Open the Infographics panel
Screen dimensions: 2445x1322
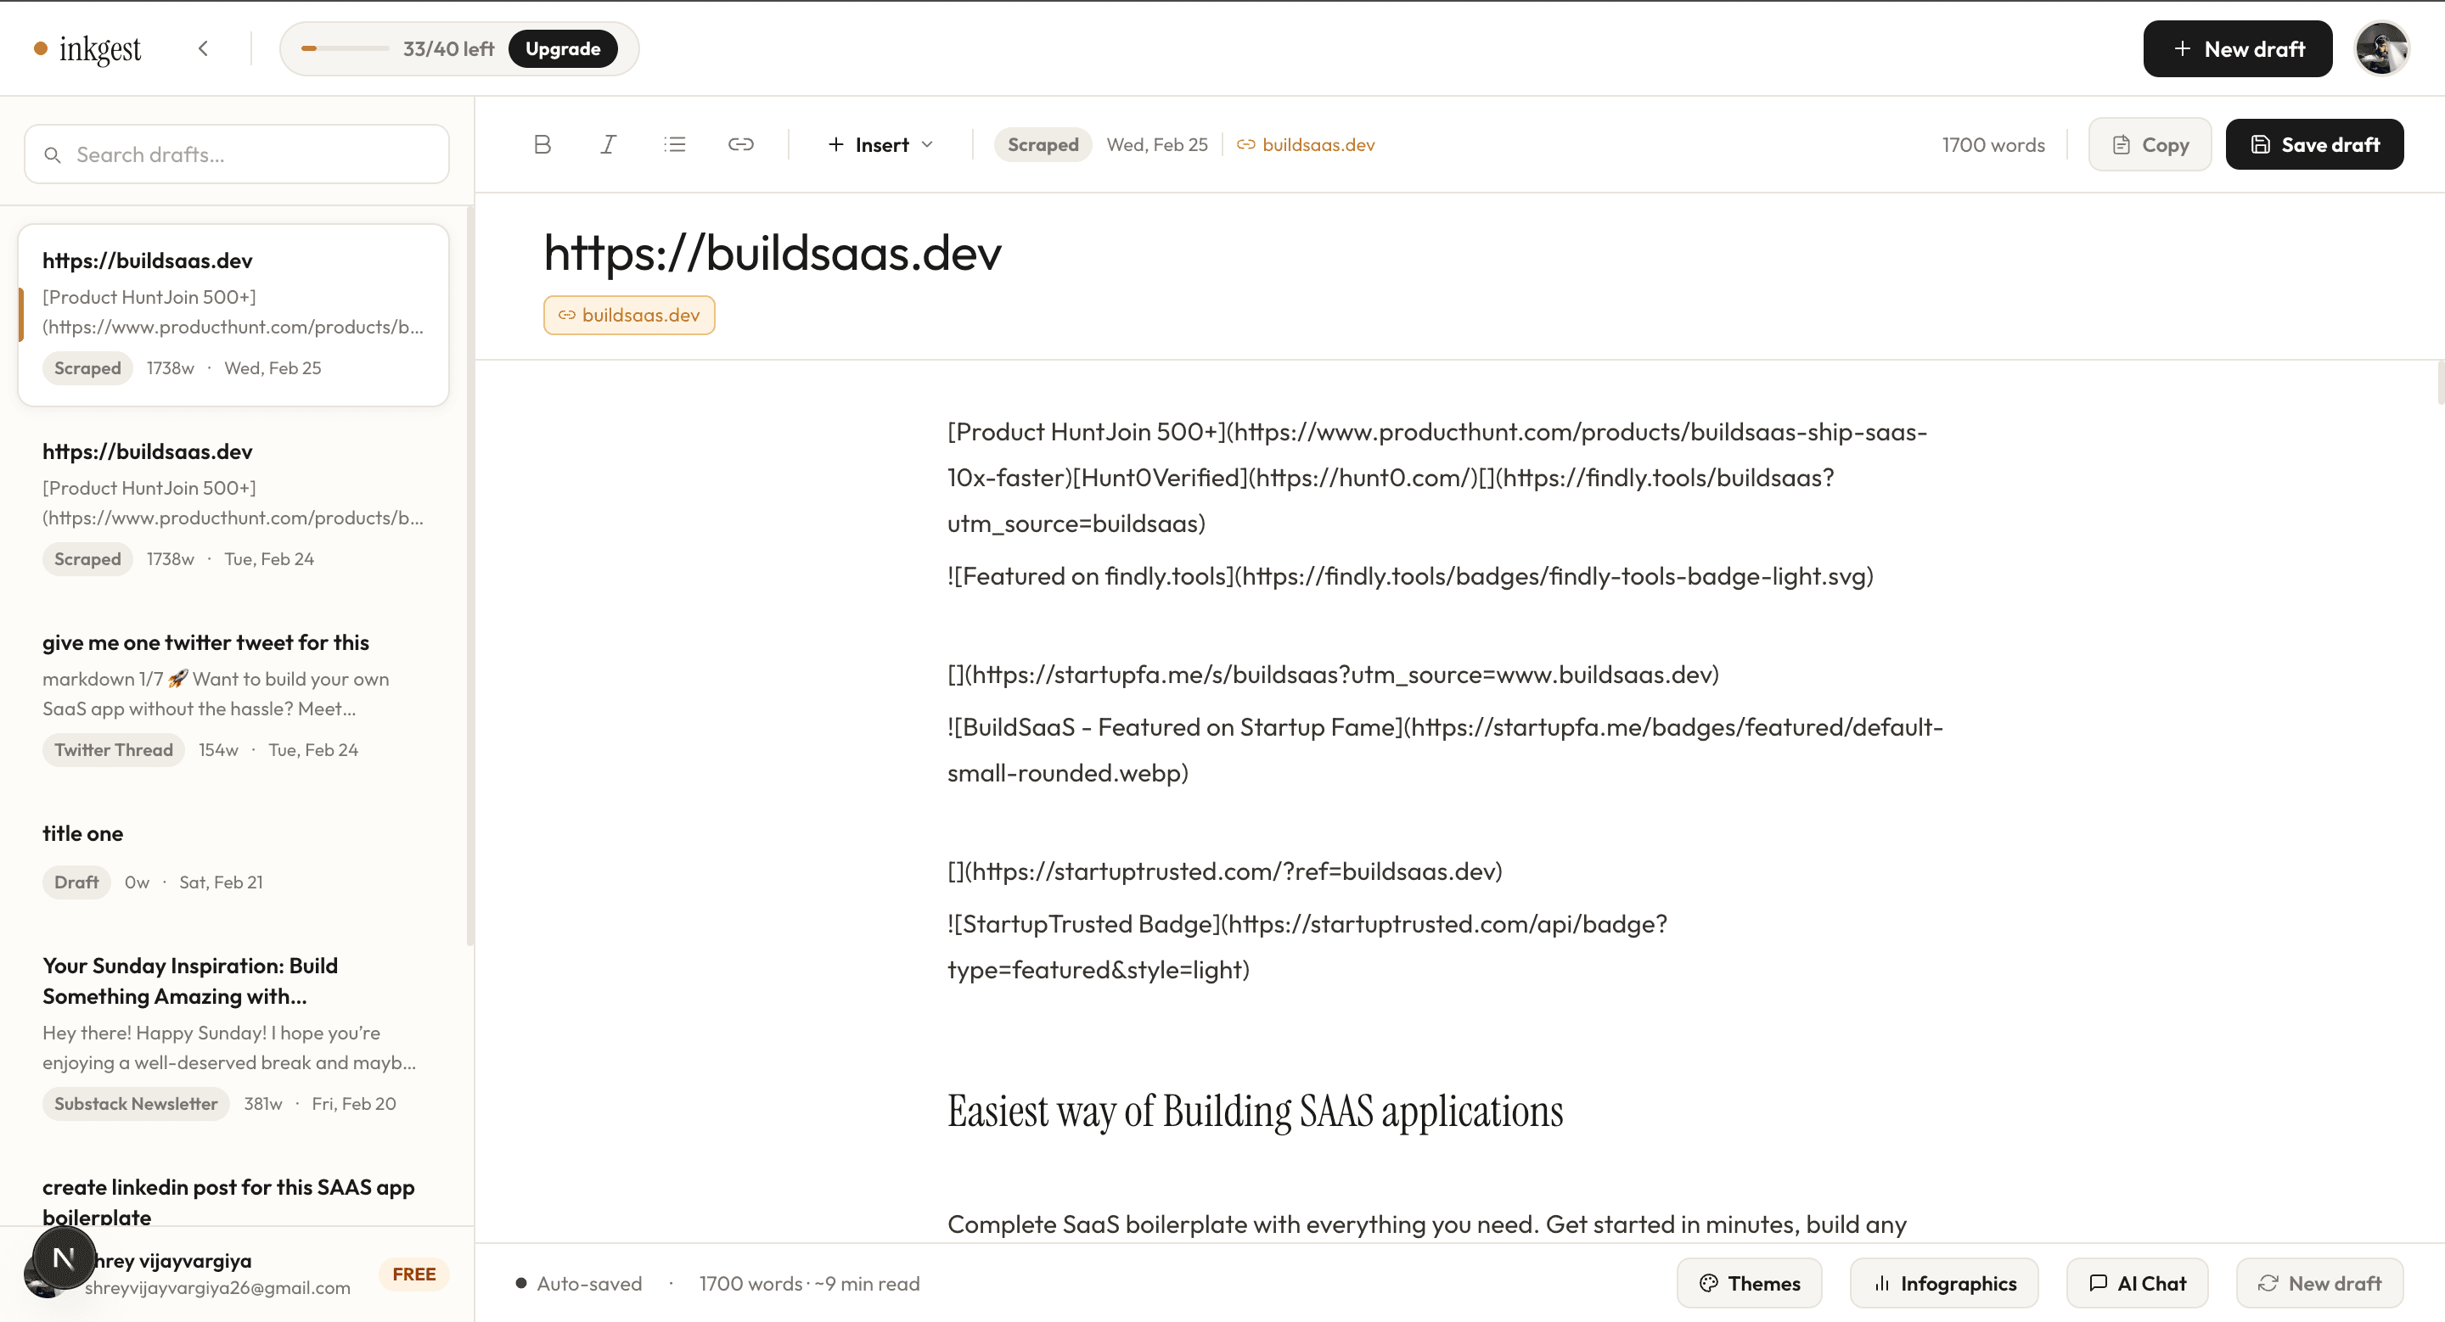1943,1282
